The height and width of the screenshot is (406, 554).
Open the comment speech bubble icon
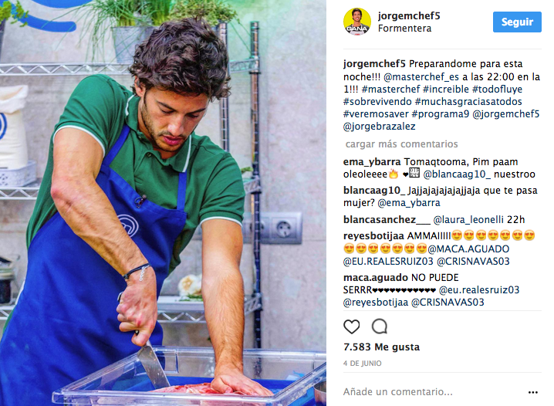380,326
